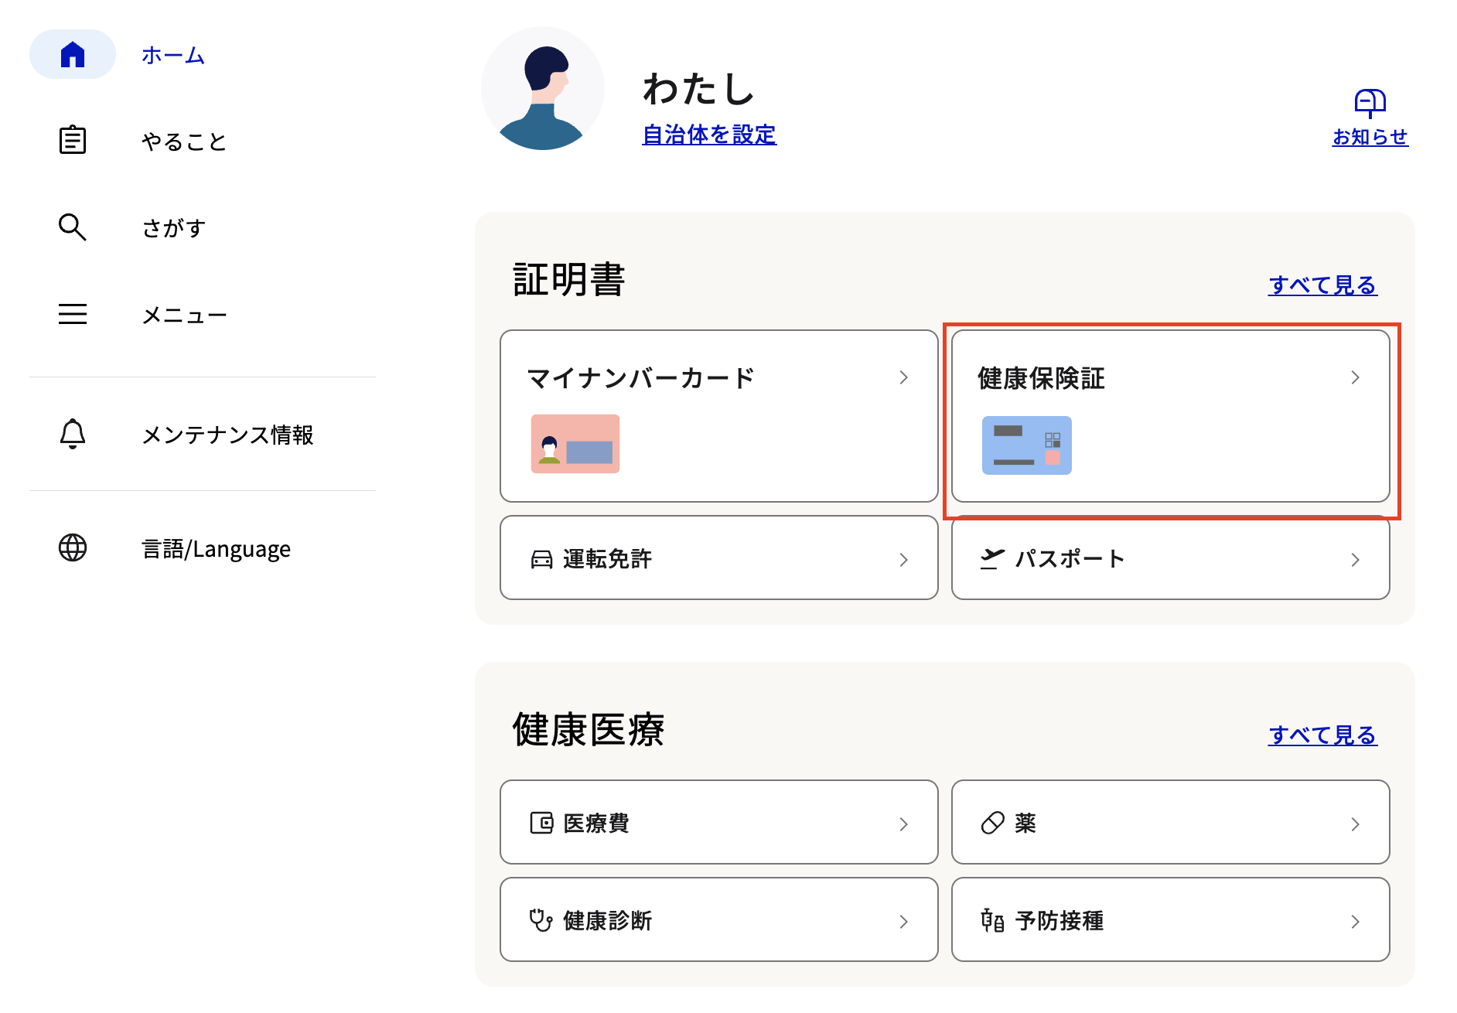Click すべて見る in 健康医療 section
1457x1013 pixels.
[1322, 735]
